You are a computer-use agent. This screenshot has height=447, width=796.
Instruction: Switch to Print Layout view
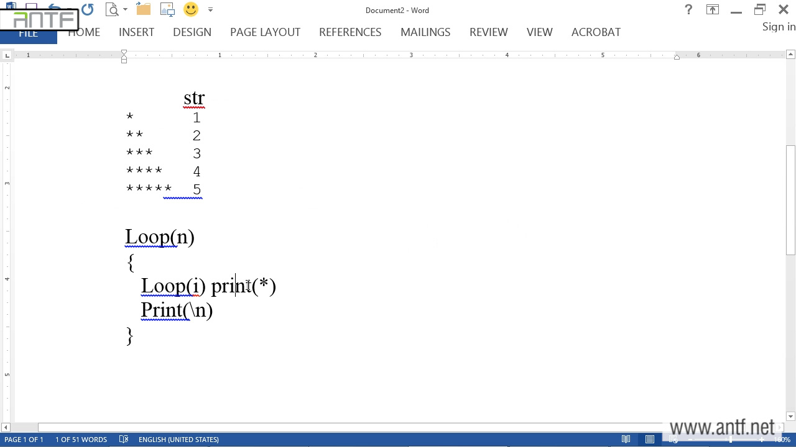click(650, 440)
